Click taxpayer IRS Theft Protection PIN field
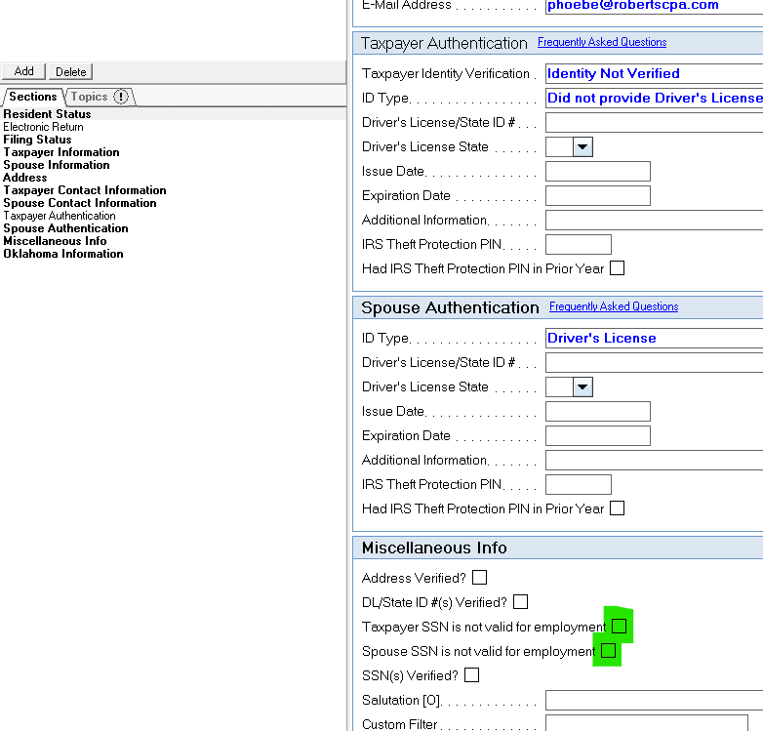This screenshot has width=763, height=731. coord(578,244)
